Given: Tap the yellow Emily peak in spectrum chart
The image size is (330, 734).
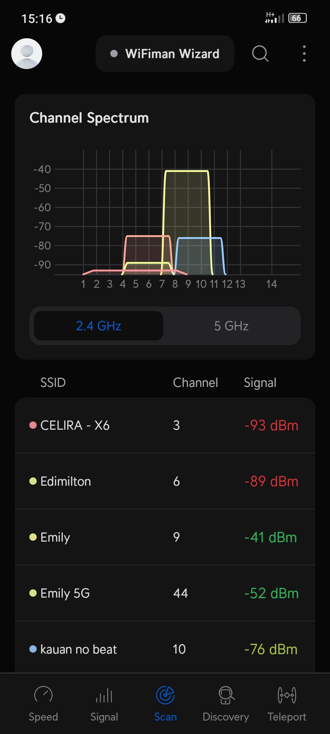Looking at the screenshot, I should pyautogui.click(x=187, y=199).
